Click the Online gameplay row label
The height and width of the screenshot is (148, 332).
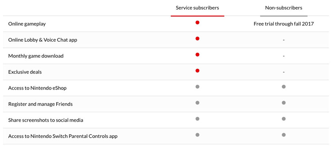pyautogui.click(x=27, y=24)
